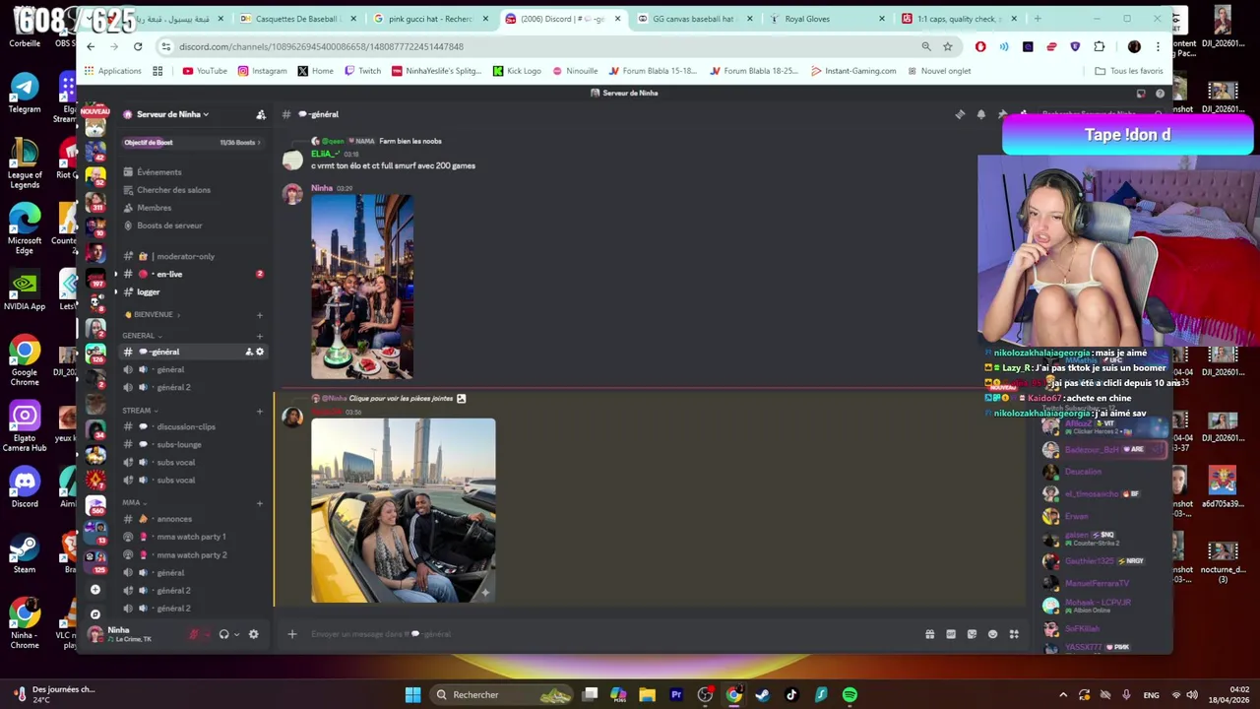Click the Windows Start button

coord(412,695)
